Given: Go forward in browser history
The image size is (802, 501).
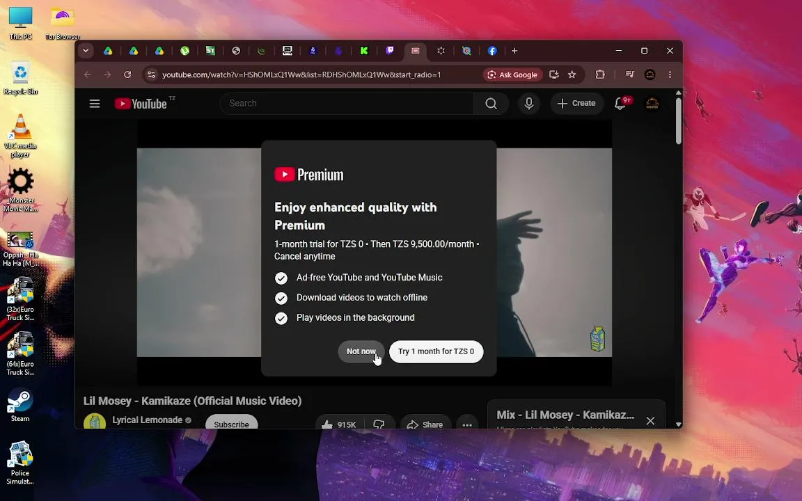Looking at the screenshot, I should point(107,74).
